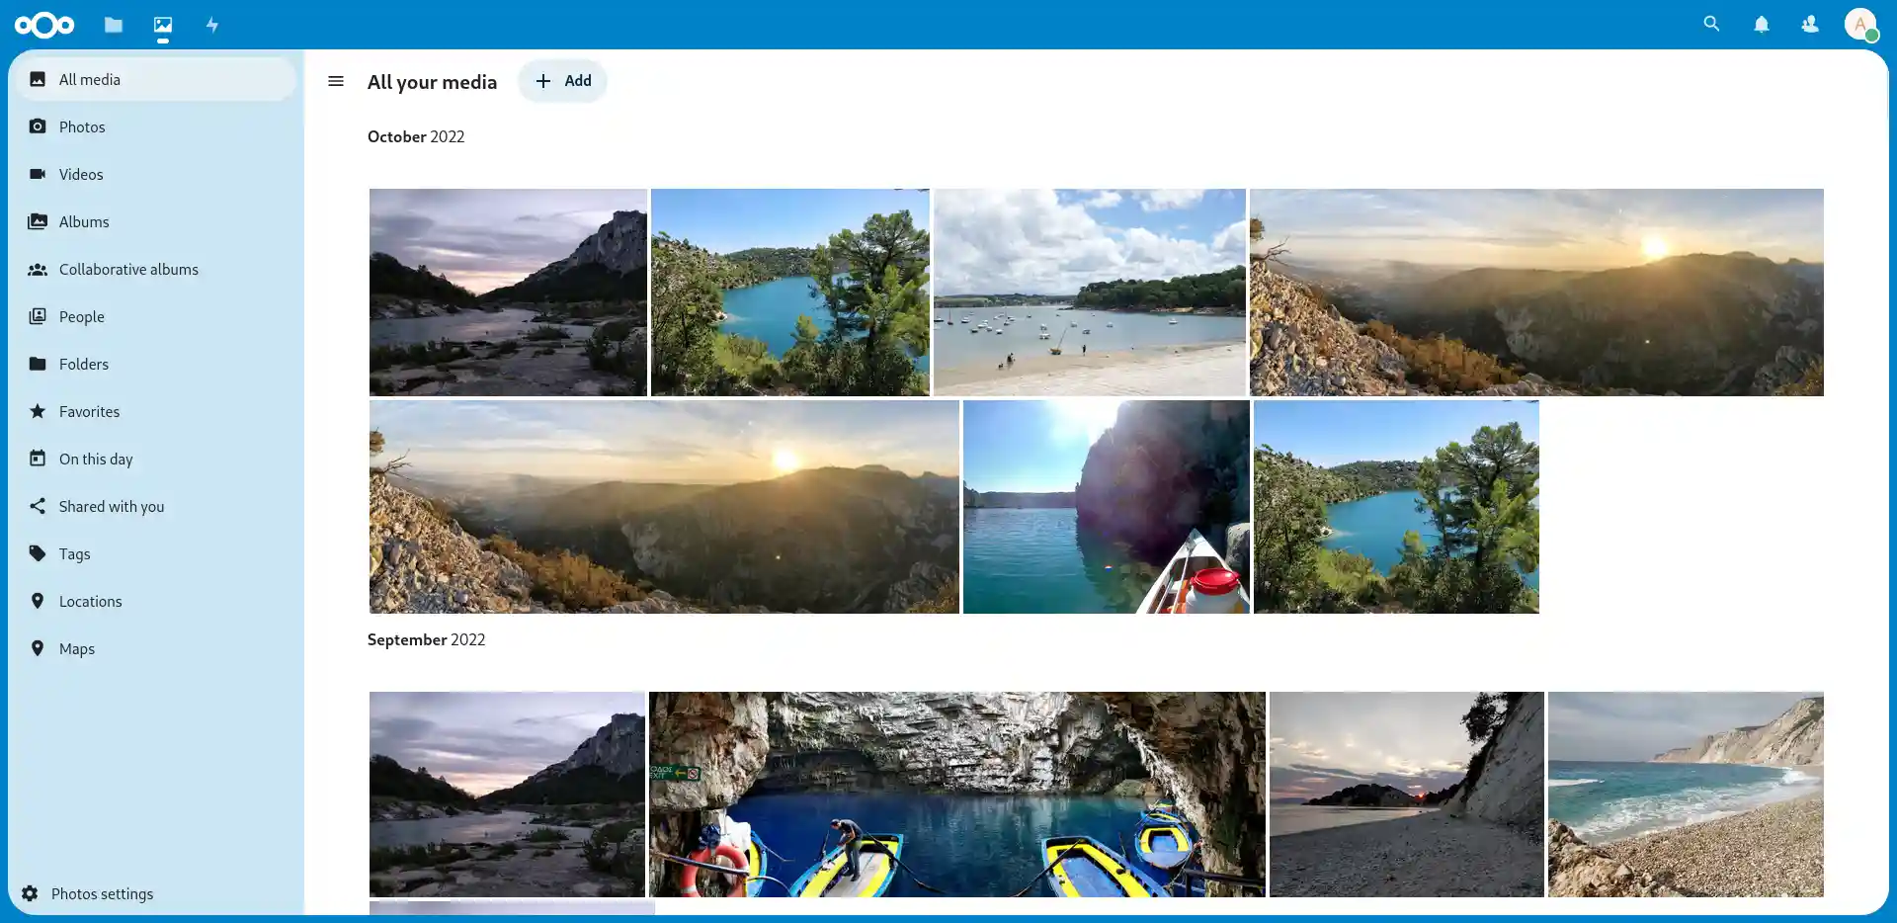
Task: Select the Videos section
Action: [x=81, y=174]
